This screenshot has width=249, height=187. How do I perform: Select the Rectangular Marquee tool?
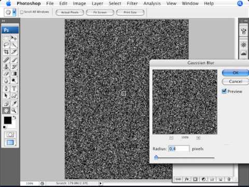click(6, 38)
